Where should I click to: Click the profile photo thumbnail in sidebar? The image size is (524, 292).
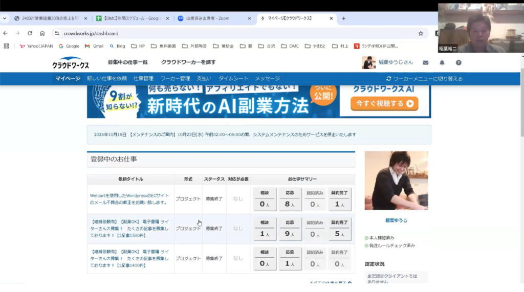[x=396, y=181]
